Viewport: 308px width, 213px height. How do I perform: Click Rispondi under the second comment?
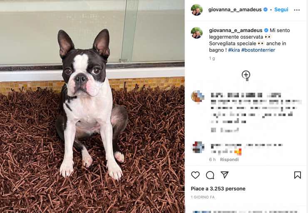pos(229,159)
